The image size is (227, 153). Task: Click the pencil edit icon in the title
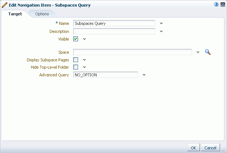4,5
